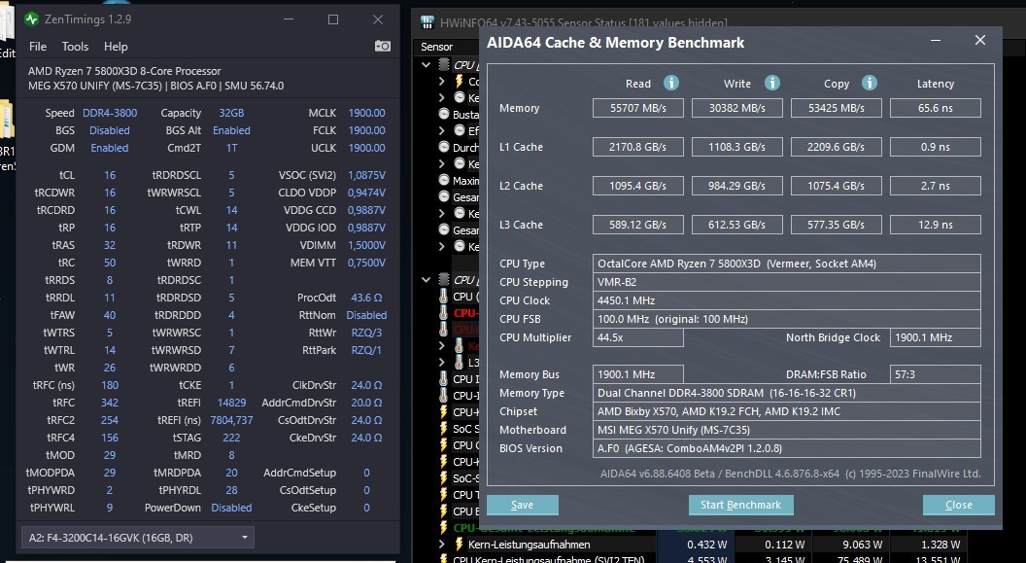Click the tRFC value 342
This screenshot has width=1026, height=563.
(x=109, y=403)
